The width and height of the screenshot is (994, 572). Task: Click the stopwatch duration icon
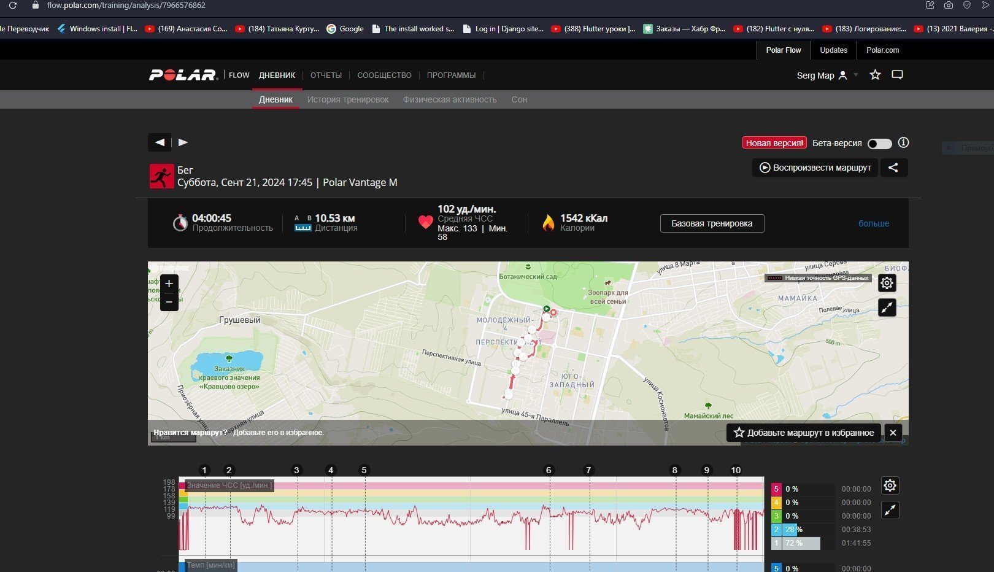point(180,222)
